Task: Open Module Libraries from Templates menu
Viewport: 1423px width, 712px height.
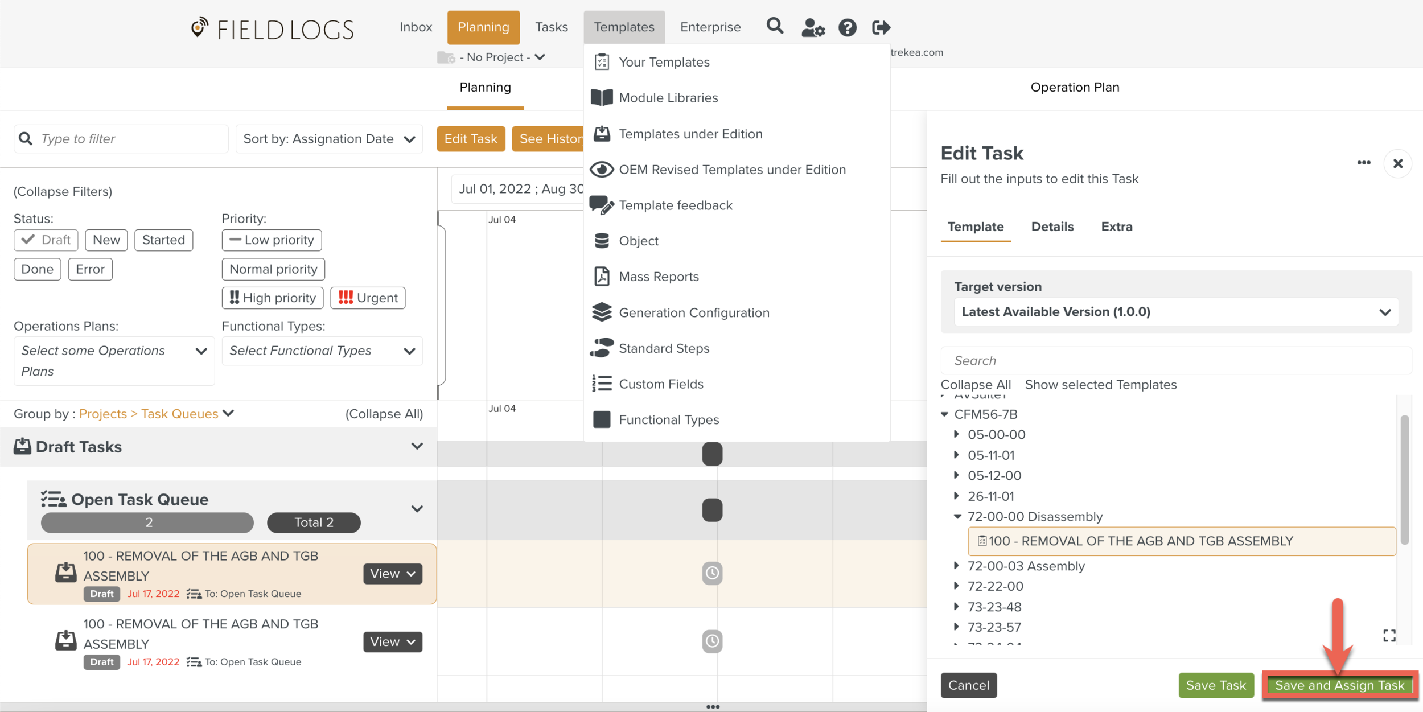Action: coord(668,98)
